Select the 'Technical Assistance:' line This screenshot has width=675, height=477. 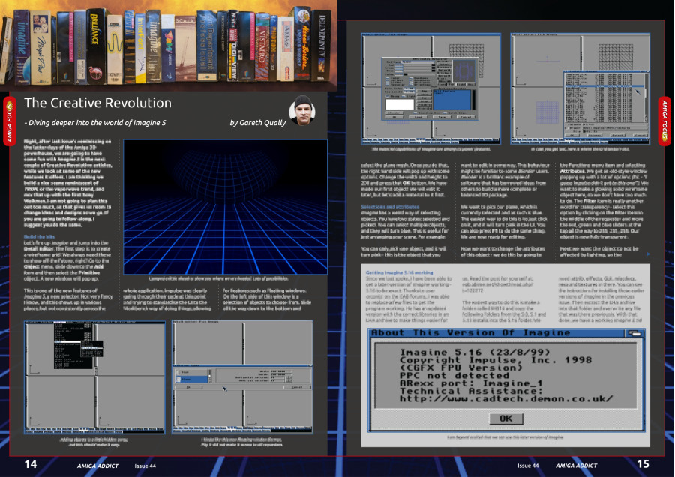coord(472,391)
